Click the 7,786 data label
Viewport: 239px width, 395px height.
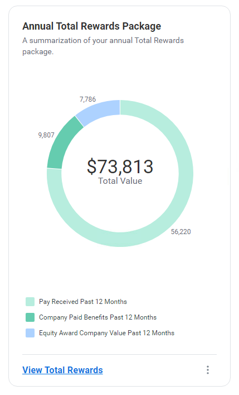click(x=87, y=99)
